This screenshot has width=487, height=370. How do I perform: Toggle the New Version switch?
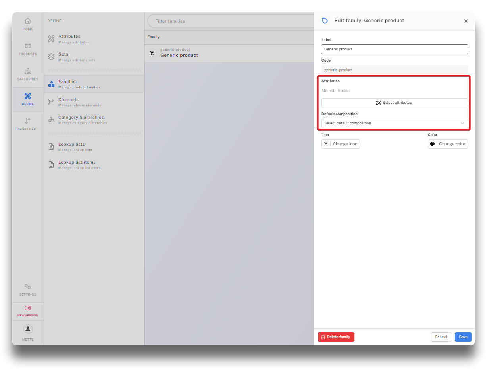click(x=28, y=308)
